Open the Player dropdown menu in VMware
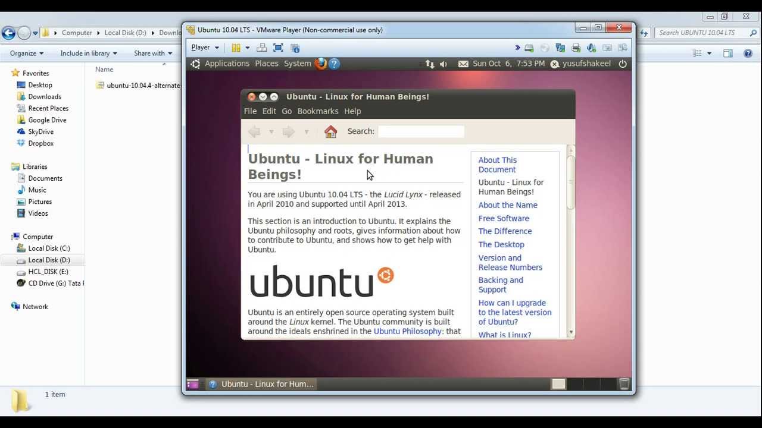The width and height of the screenshot is (762, 428). (x=205, y=48)
